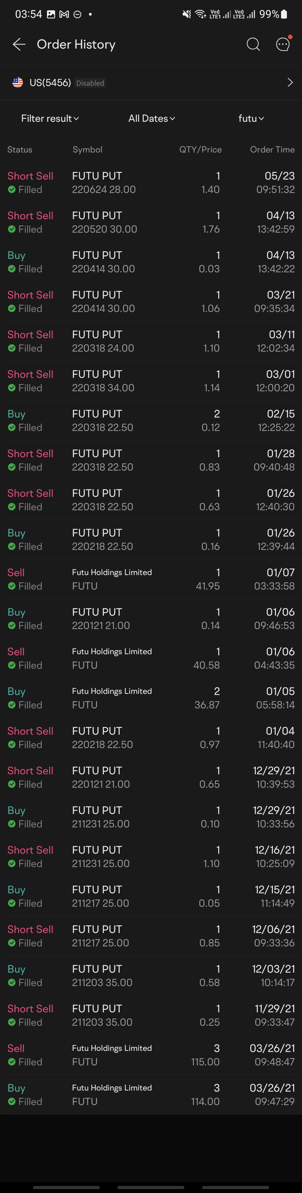This screenshot has width=302, height=1193.
Task: Open the futu symbol filter dropdown
Action: tap(251, 119)
